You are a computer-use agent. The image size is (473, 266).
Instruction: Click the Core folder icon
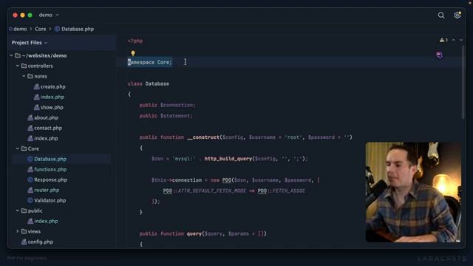tap(24, 149)
